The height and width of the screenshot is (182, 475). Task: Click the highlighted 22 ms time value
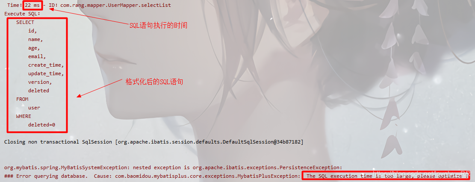tap(32, 5)
